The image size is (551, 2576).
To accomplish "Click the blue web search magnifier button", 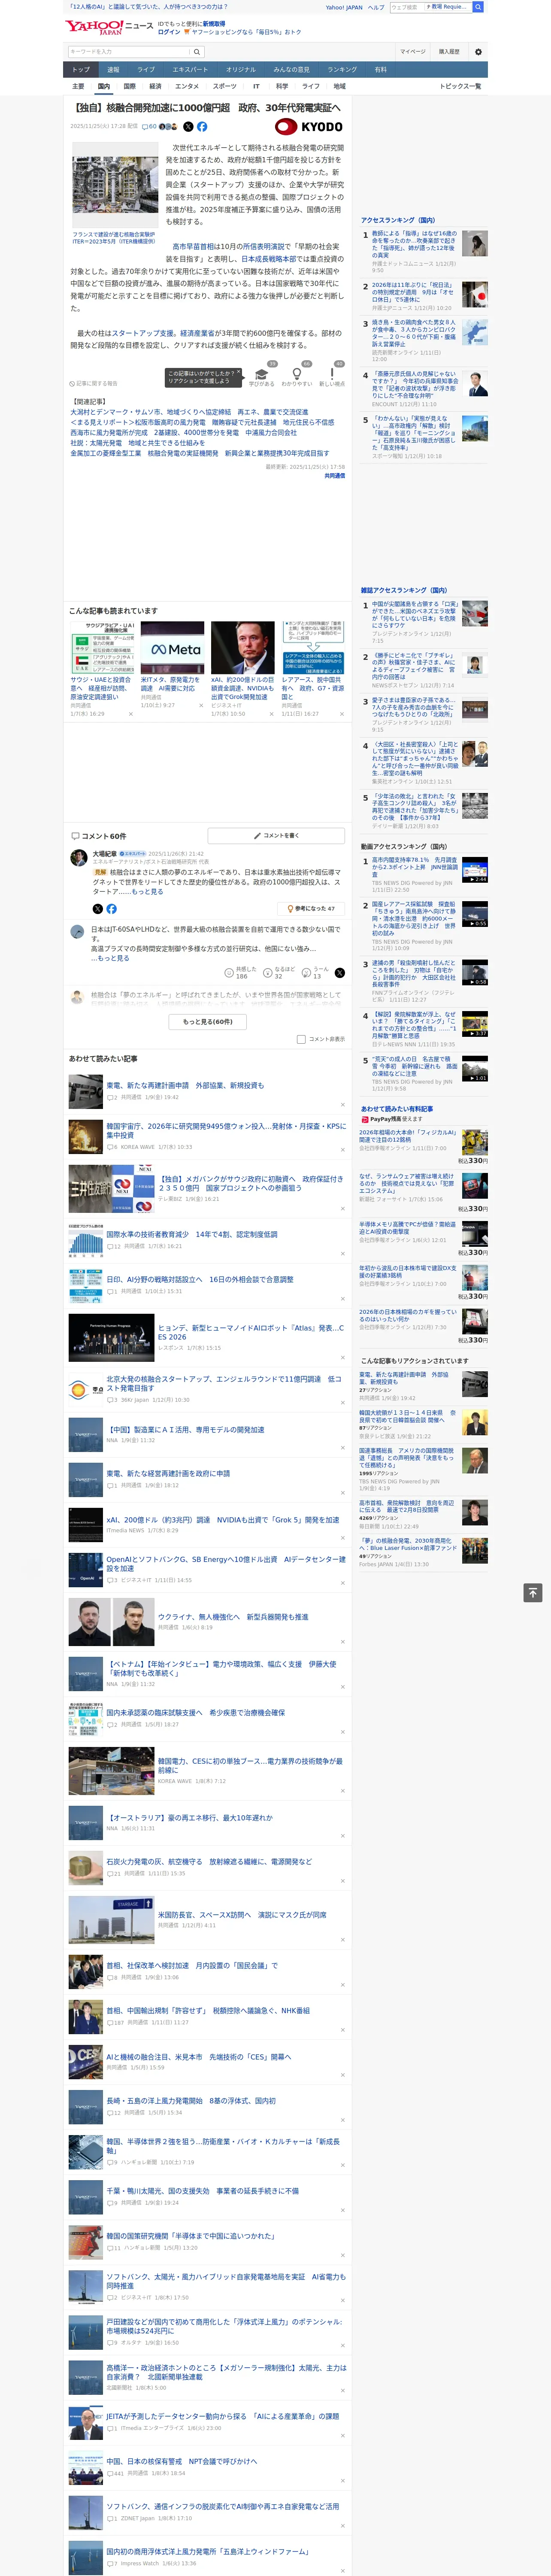I will tap(478, 7).
